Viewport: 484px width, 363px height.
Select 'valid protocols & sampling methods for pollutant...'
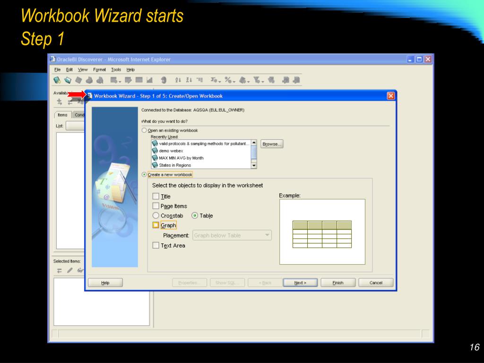click(204, 144)
